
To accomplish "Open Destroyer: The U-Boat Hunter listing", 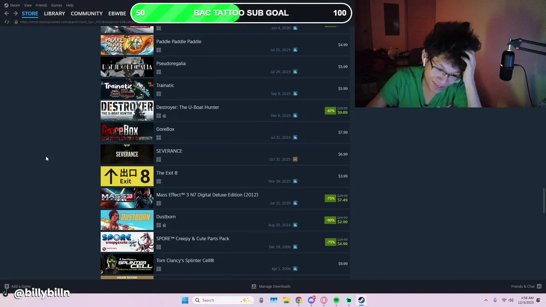I will point(225,110).
